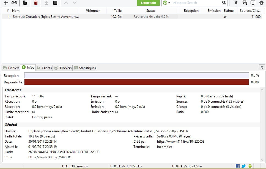266x169 pixels.
Task: Open the lightbulb tips icon
Action: [236, 3]
